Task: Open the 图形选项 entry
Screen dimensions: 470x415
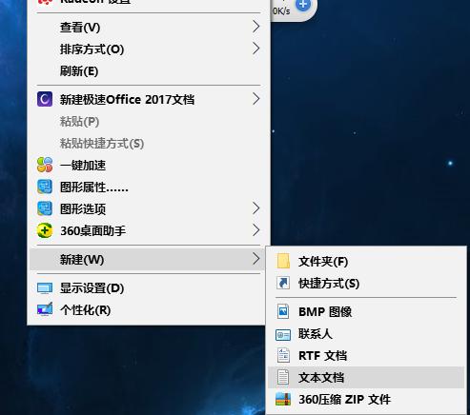Action: [x=148, y=208]
